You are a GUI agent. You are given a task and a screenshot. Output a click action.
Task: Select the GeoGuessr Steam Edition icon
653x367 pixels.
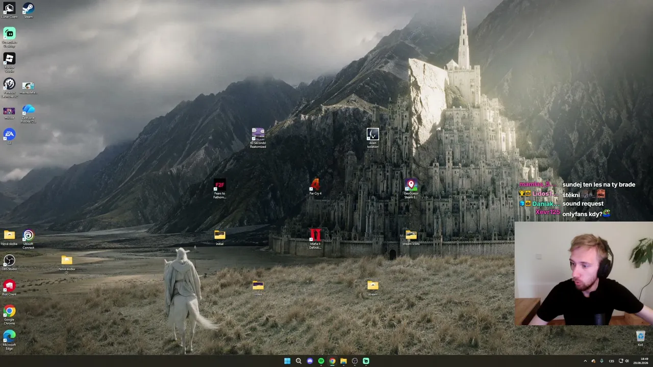pos(411,188)
